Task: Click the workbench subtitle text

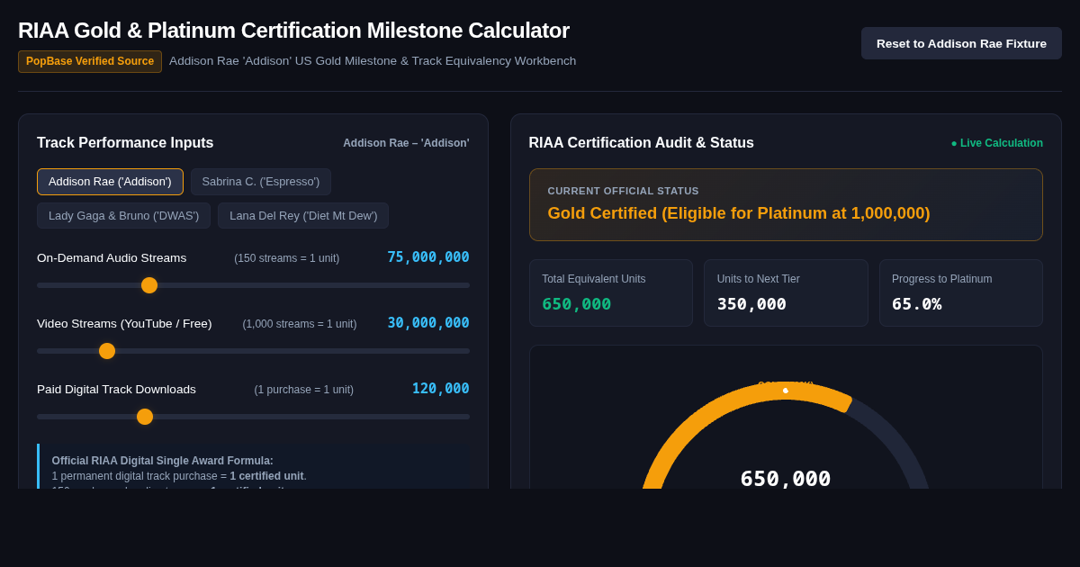Action: pos(373,61)
